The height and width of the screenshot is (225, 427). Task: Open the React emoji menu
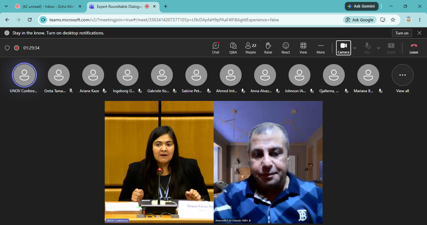coord(285,48)
